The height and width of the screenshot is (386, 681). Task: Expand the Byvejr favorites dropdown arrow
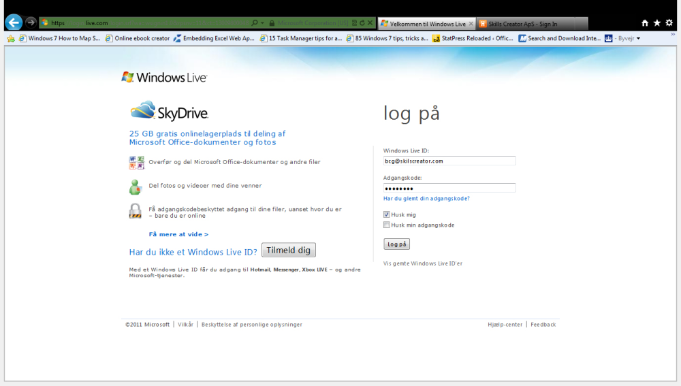point(639,39)
